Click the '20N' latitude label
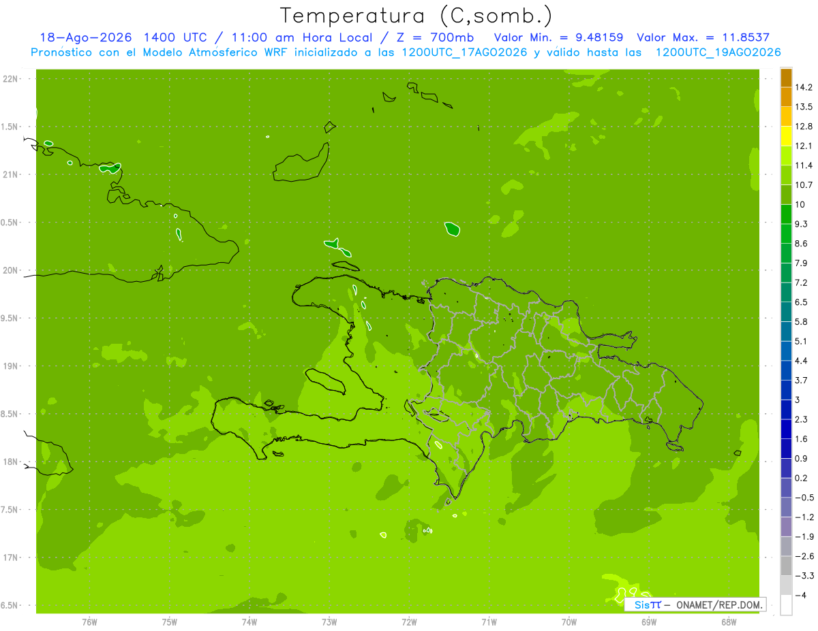818x631 pixels. [12, 270]
